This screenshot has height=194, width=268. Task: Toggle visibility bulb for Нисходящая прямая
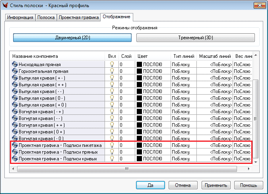pyautogui.click(x=112, y=64)
